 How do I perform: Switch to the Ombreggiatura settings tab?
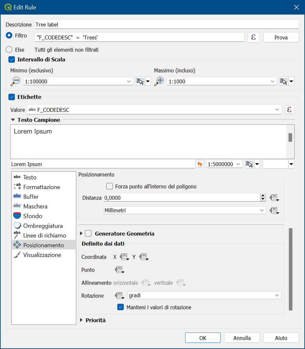point(44,226)
